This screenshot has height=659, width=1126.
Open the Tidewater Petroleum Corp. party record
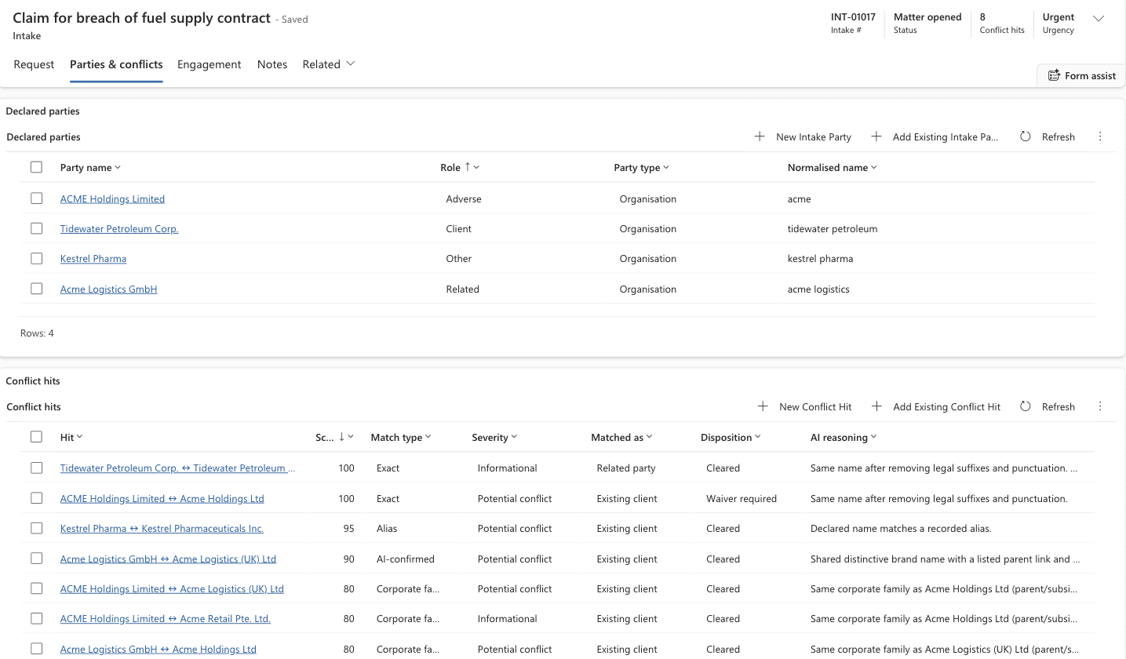tap(119, 228)
